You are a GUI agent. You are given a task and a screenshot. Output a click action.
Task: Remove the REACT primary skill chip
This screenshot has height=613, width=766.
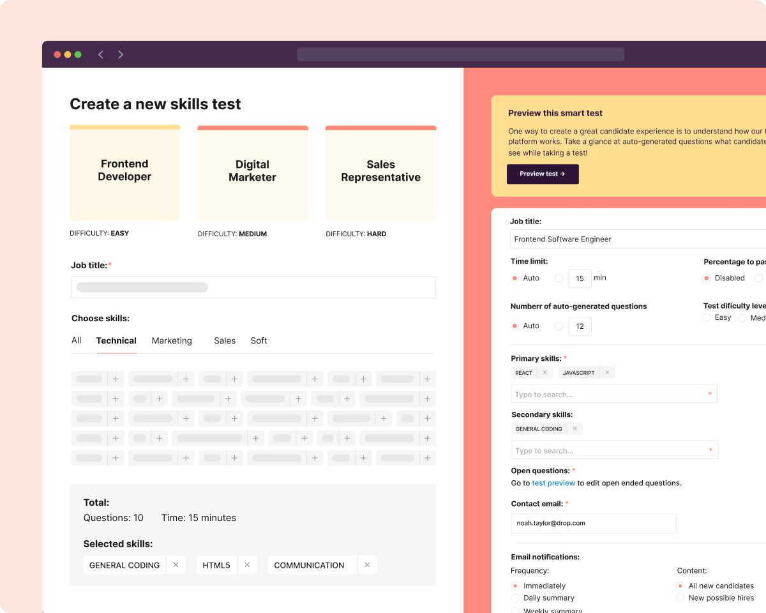[x=545, y=372]
